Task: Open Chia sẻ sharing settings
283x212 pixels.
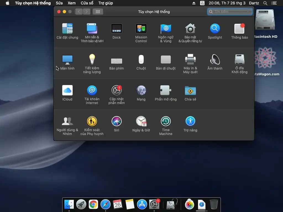Action: [x=190, y=93]
